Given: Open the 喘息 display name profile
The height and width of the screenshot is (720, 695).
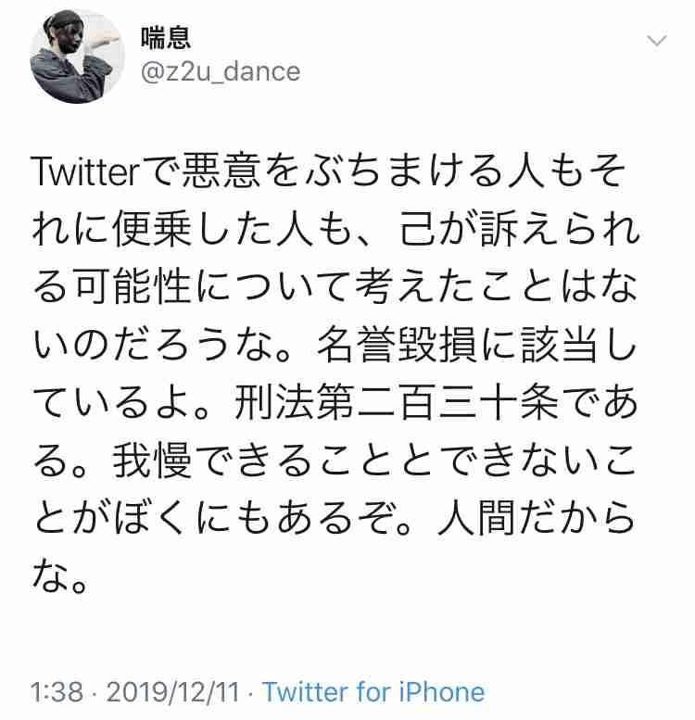Looking at the screenshot, I should point(165,38).
